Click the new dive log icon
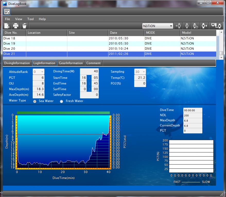The width and height of the screenshot is (226, 197). click(7, 26)
